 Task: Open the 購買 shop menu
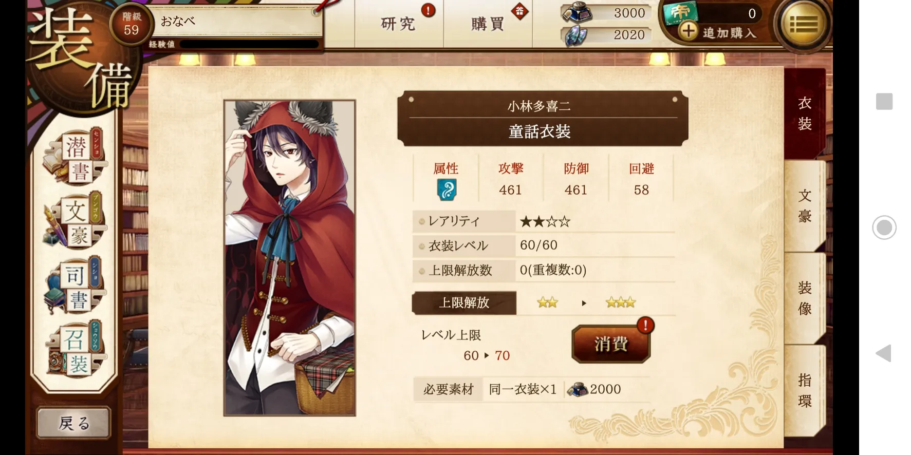pyautogui.click(x=488, y=24)
